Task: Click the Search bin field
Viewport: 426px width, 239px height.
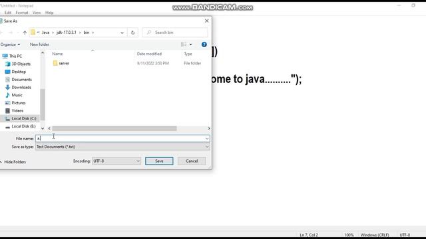Action: [x=174, y=33]
